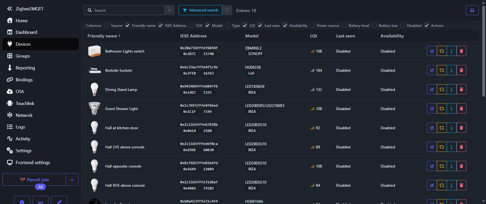486x204 pixels.
Task: Sort by IEEE Address column header
Action: tap(193, 36)
